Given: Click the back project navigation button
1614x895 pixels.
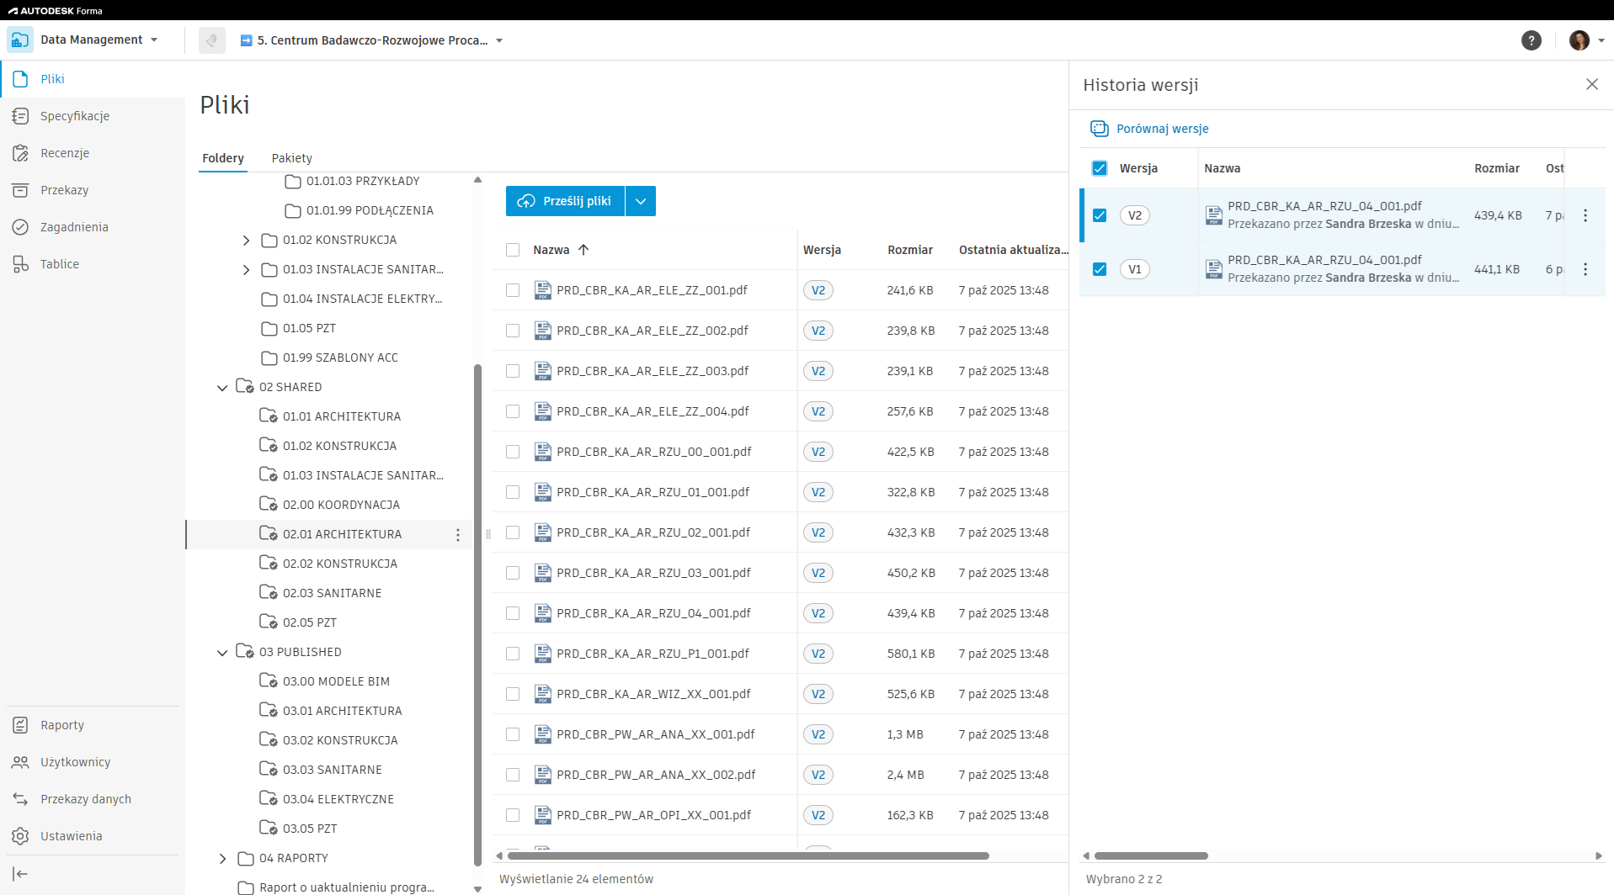Looking at the screenshot, I should (212, 40).
